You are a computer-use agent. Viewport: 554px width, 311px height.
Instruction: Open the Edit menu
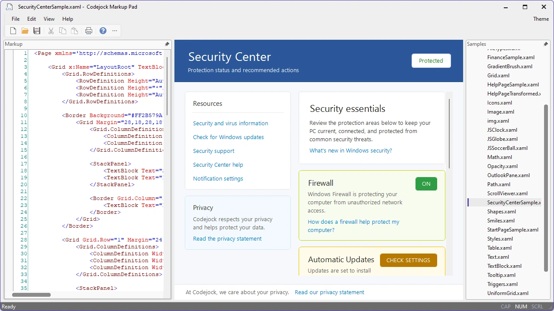pos(32,19)
